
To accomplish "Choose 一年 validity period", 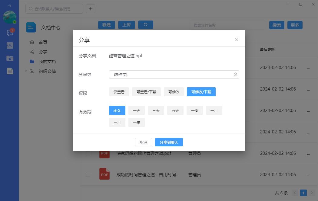I will pos(137,123).
